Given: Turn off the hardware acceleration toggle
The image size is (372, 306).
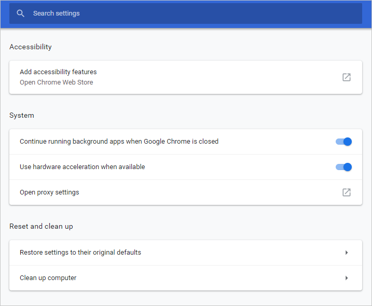Looking at the screenshot, I should 344,167.
